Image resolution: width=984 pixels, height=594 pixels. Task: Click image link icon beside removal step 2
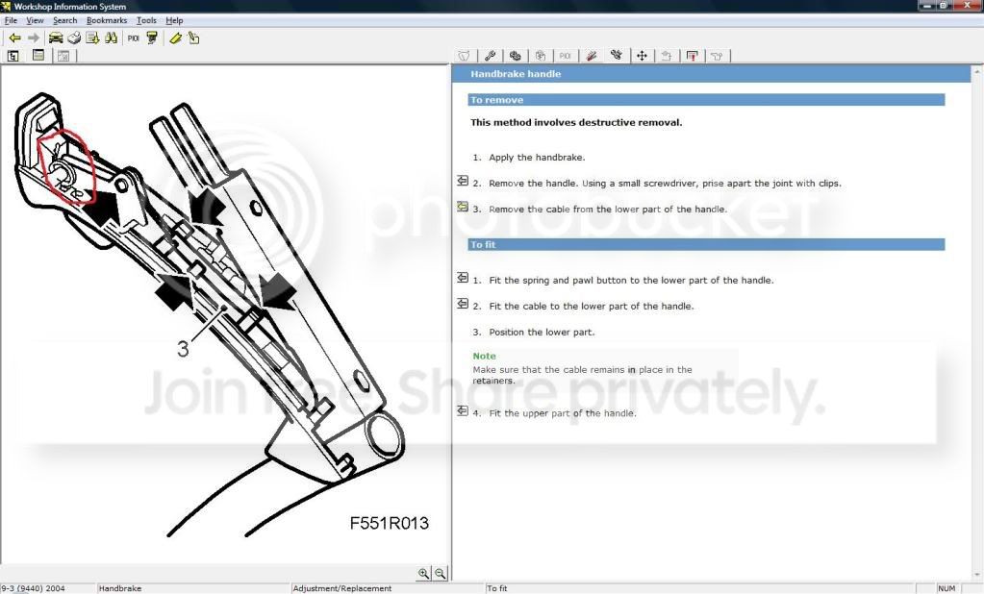pyautogui.click(x=462, y=181)
